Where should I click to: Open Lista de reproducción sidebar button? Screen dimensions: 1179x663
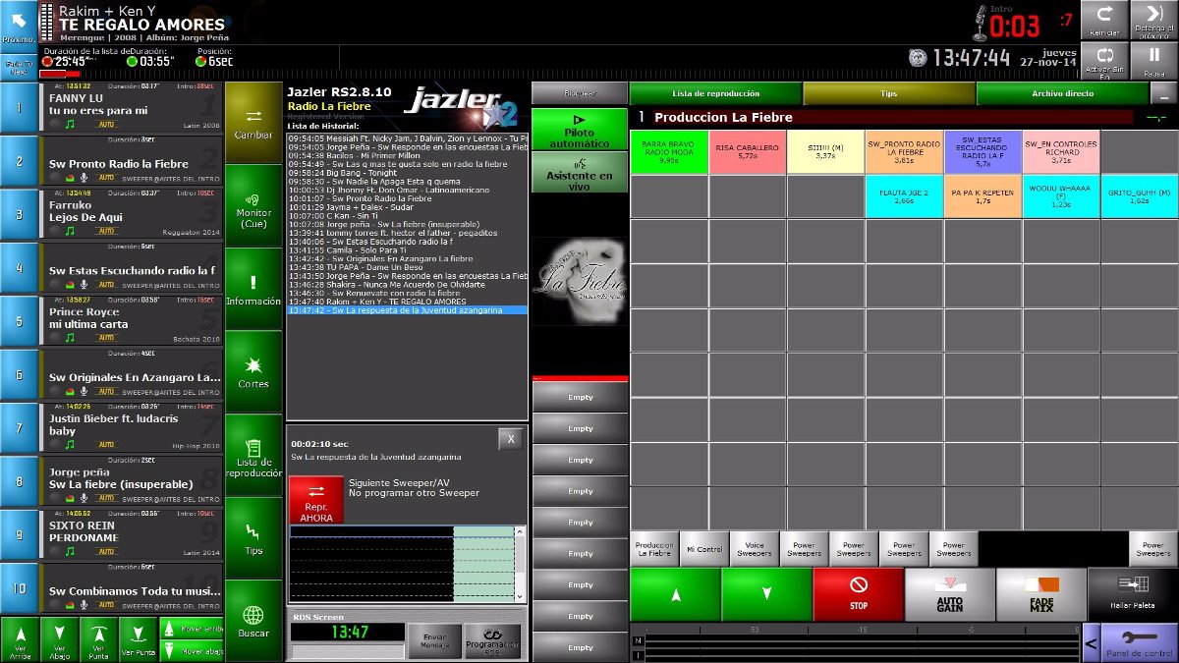253,455
